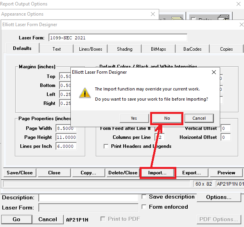Close the Appearance Options window
Screen dimensions: 244x227
coord(153,14)
